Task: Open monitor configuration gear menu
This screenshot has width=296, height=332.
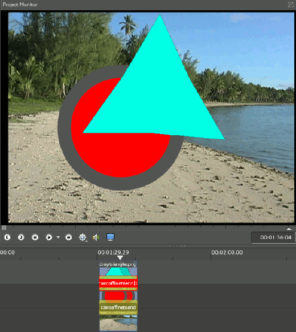Action: tap(83, 237)
